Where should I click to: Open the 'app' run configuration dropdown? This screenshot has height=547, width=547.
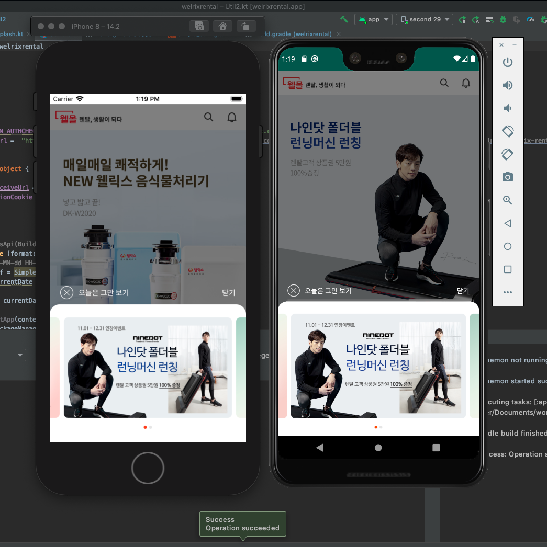pyautogui.click(x=373, y=19)
